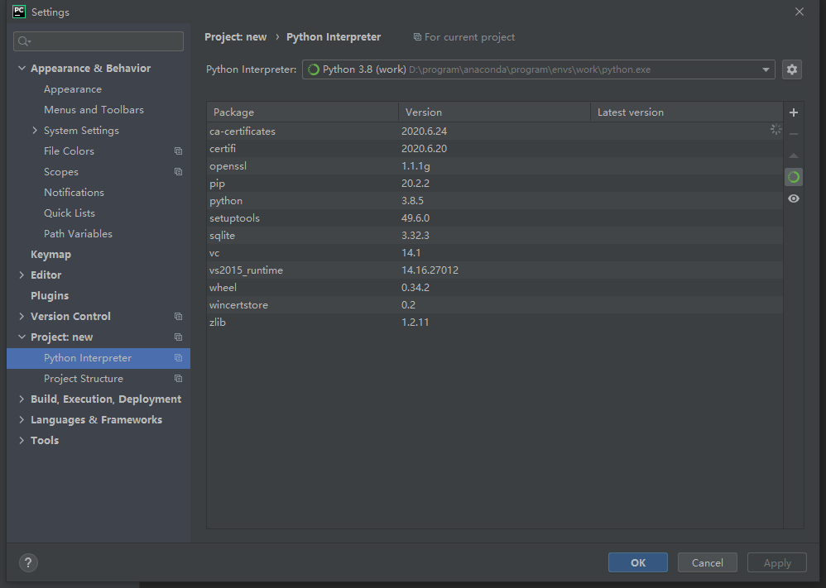Screen dimensions: 826x588
Task: Select the setuptools package row
Action: pyautogui.click(x=495, y=218)
